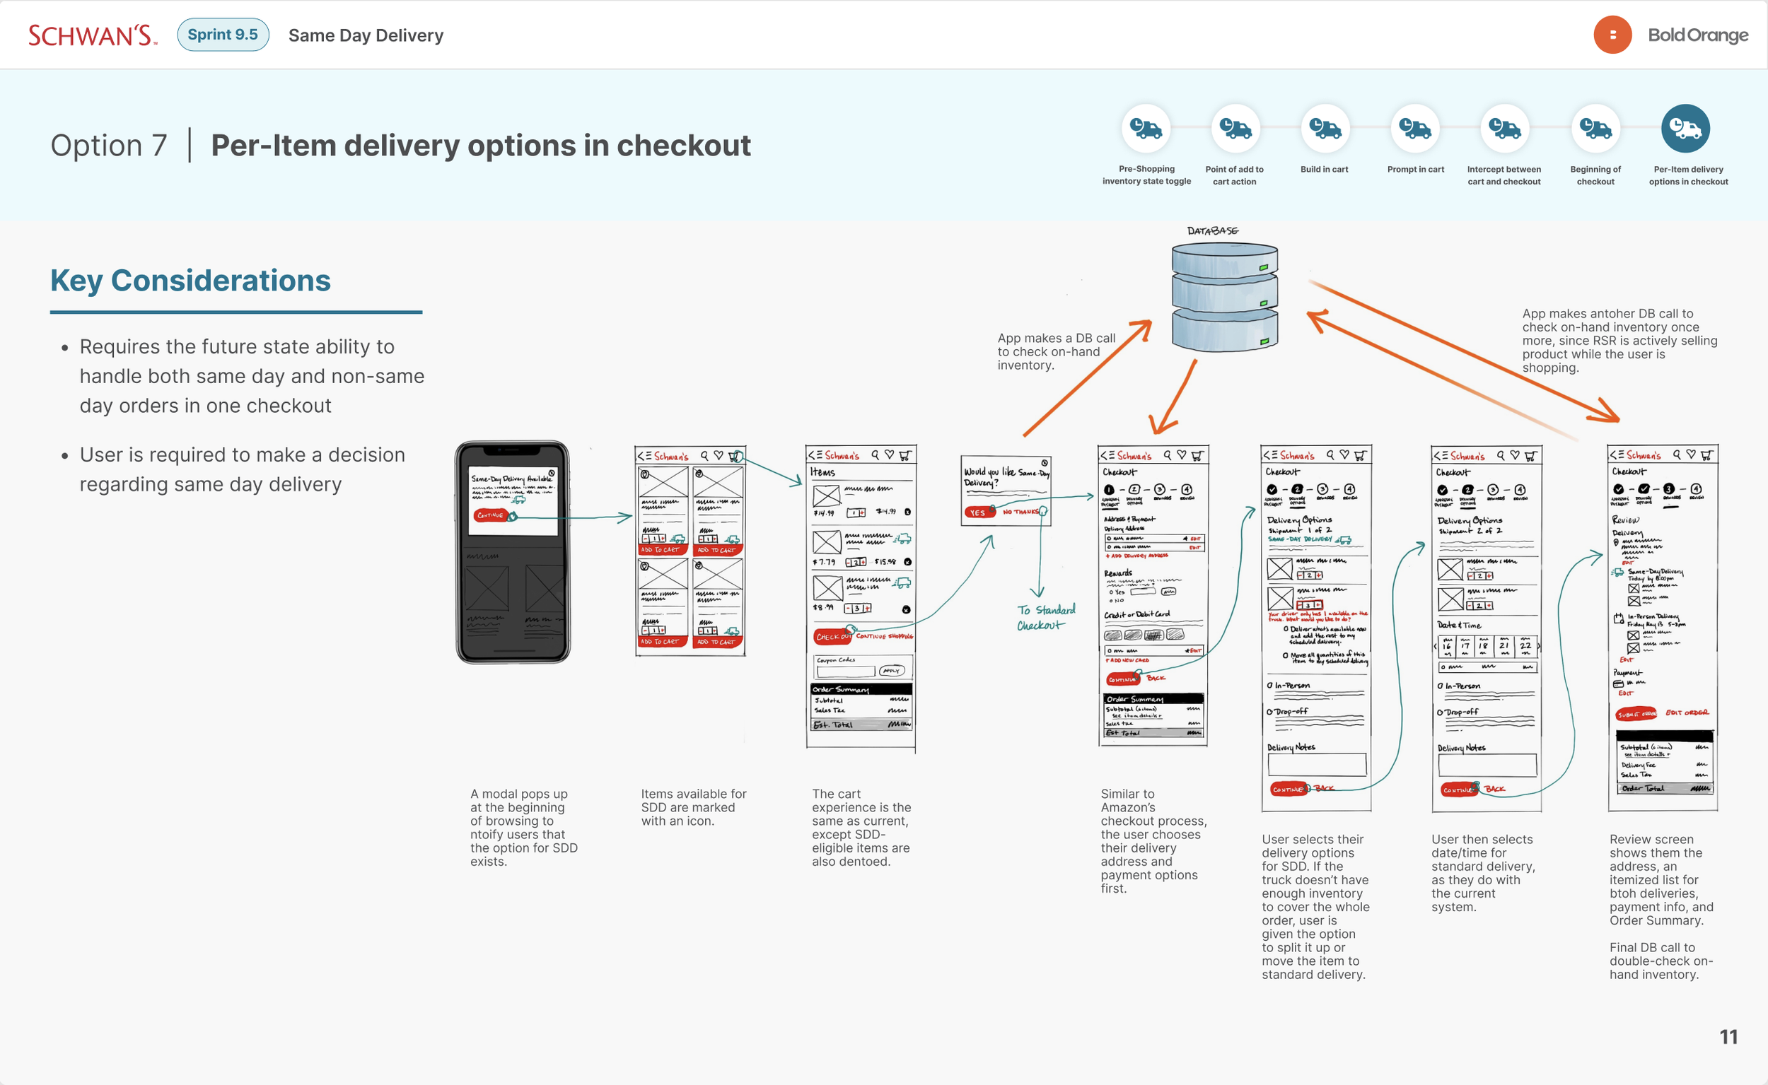Click the caption 'User then selects date/time'
Image resolution: width=1768 pixels, height=1085 pixels.
click(x=1483, y=872)
